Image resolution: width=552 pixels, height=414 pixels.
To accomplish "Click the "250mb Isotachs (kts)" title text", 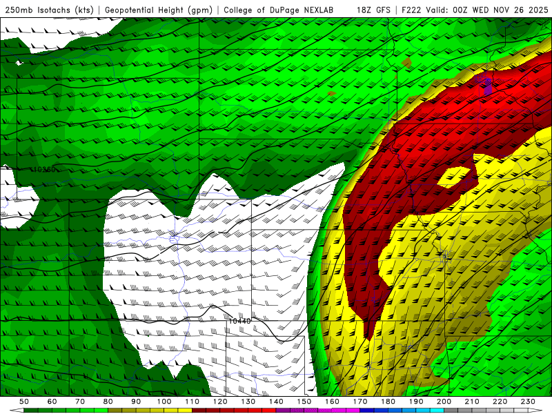I will pyautogui.click(x=49, y=10).
